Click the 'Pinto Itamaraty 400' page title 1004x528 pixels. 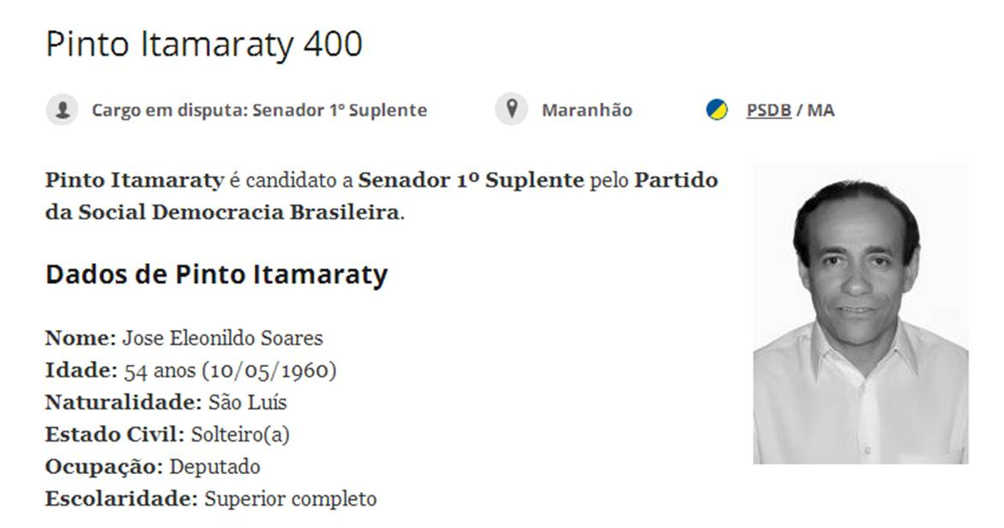pos(204,45)
